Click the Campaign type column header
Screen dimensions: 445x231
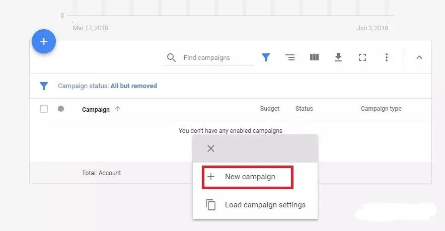coord(381,109)
